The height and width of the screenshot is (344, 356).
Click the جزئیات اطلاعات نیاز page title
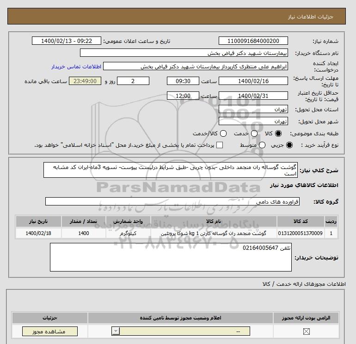coord(311,17)
